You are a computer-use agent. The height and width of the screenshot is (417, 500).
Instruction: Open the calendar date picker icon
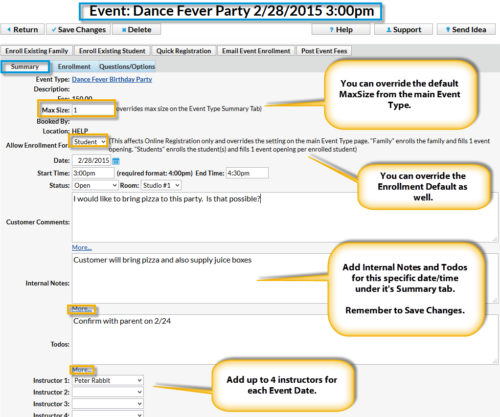[x=116, y=161]
